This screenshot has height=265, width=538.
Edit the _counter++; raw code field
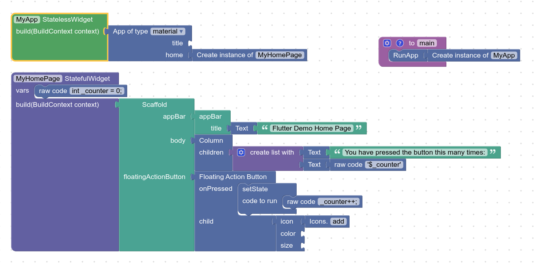coord(339,202)
